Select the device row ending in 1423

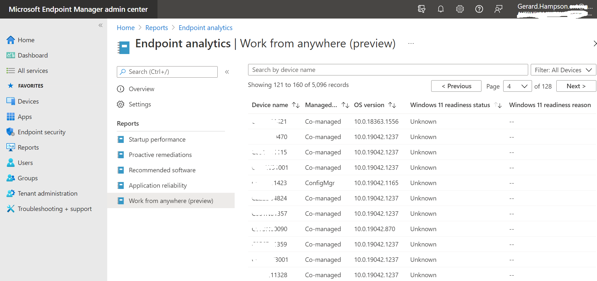click(x=422, y=183)
